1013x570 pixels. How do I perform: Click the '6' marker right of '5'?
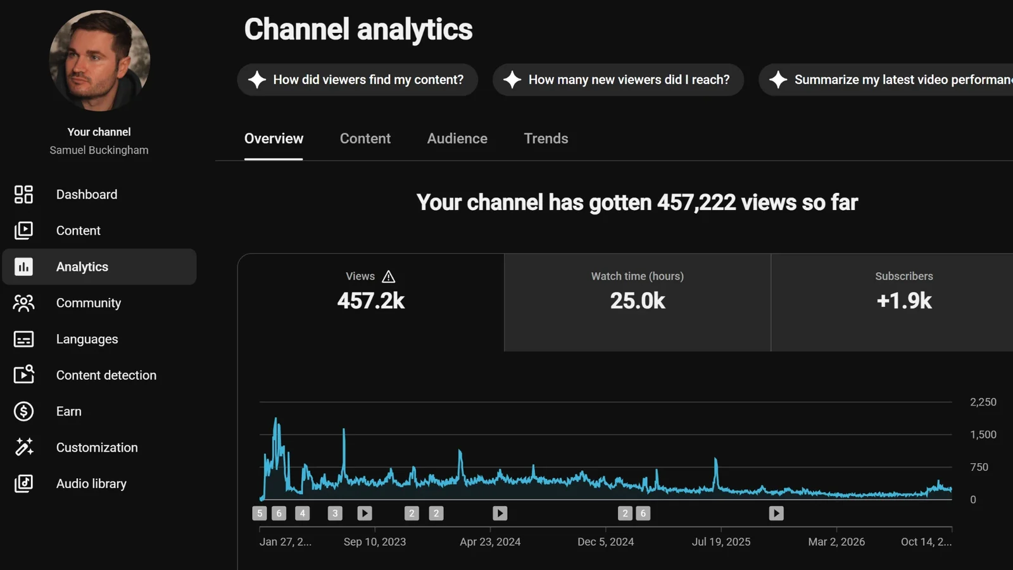pos(279,513)
